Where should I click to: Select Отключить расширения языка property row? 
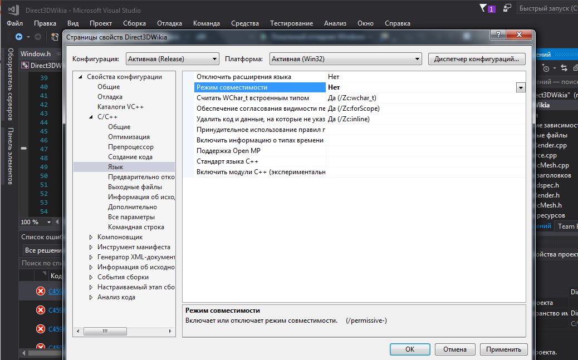360,77
